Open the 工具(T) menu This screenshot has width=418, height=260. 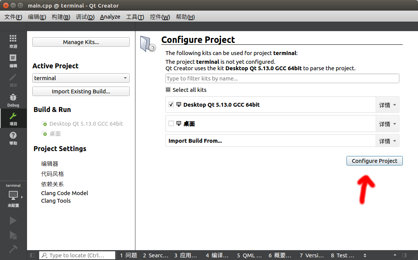tap(135, 17)
